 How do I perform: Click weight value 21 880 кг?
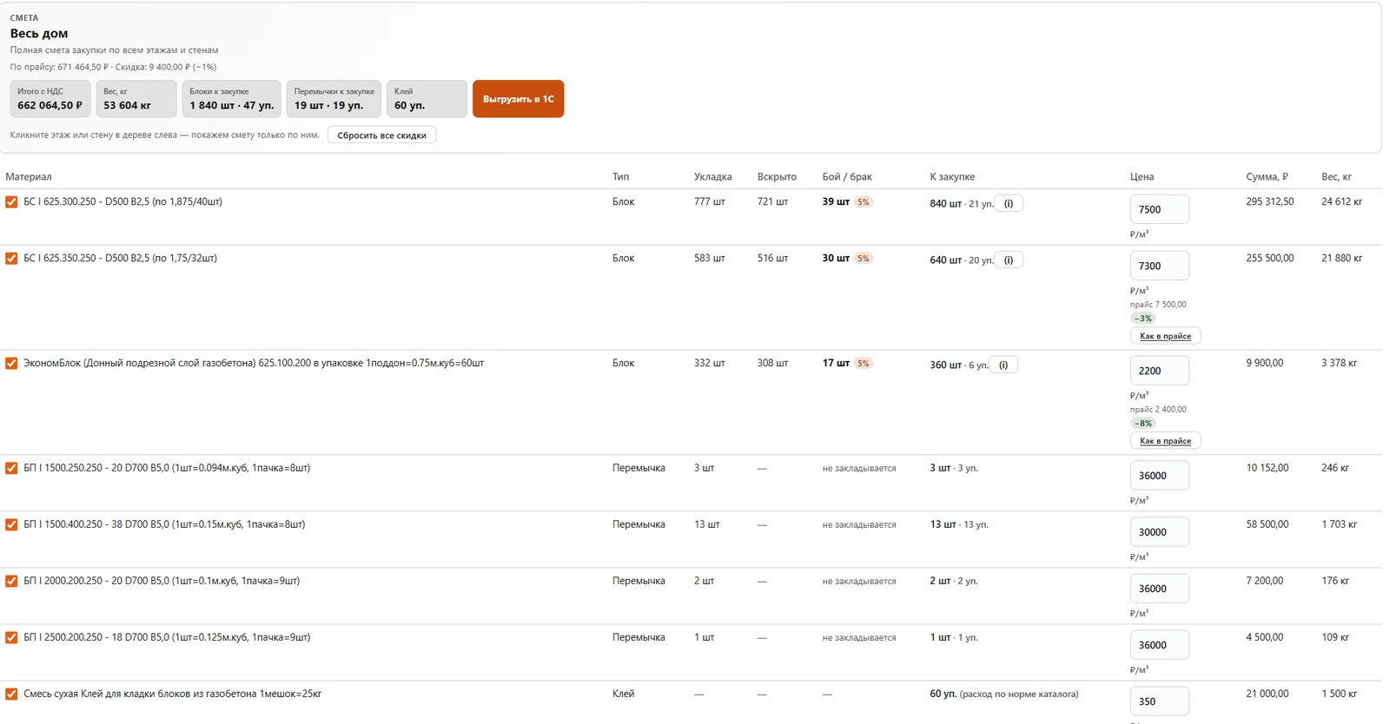click(x=1341, y=258)
